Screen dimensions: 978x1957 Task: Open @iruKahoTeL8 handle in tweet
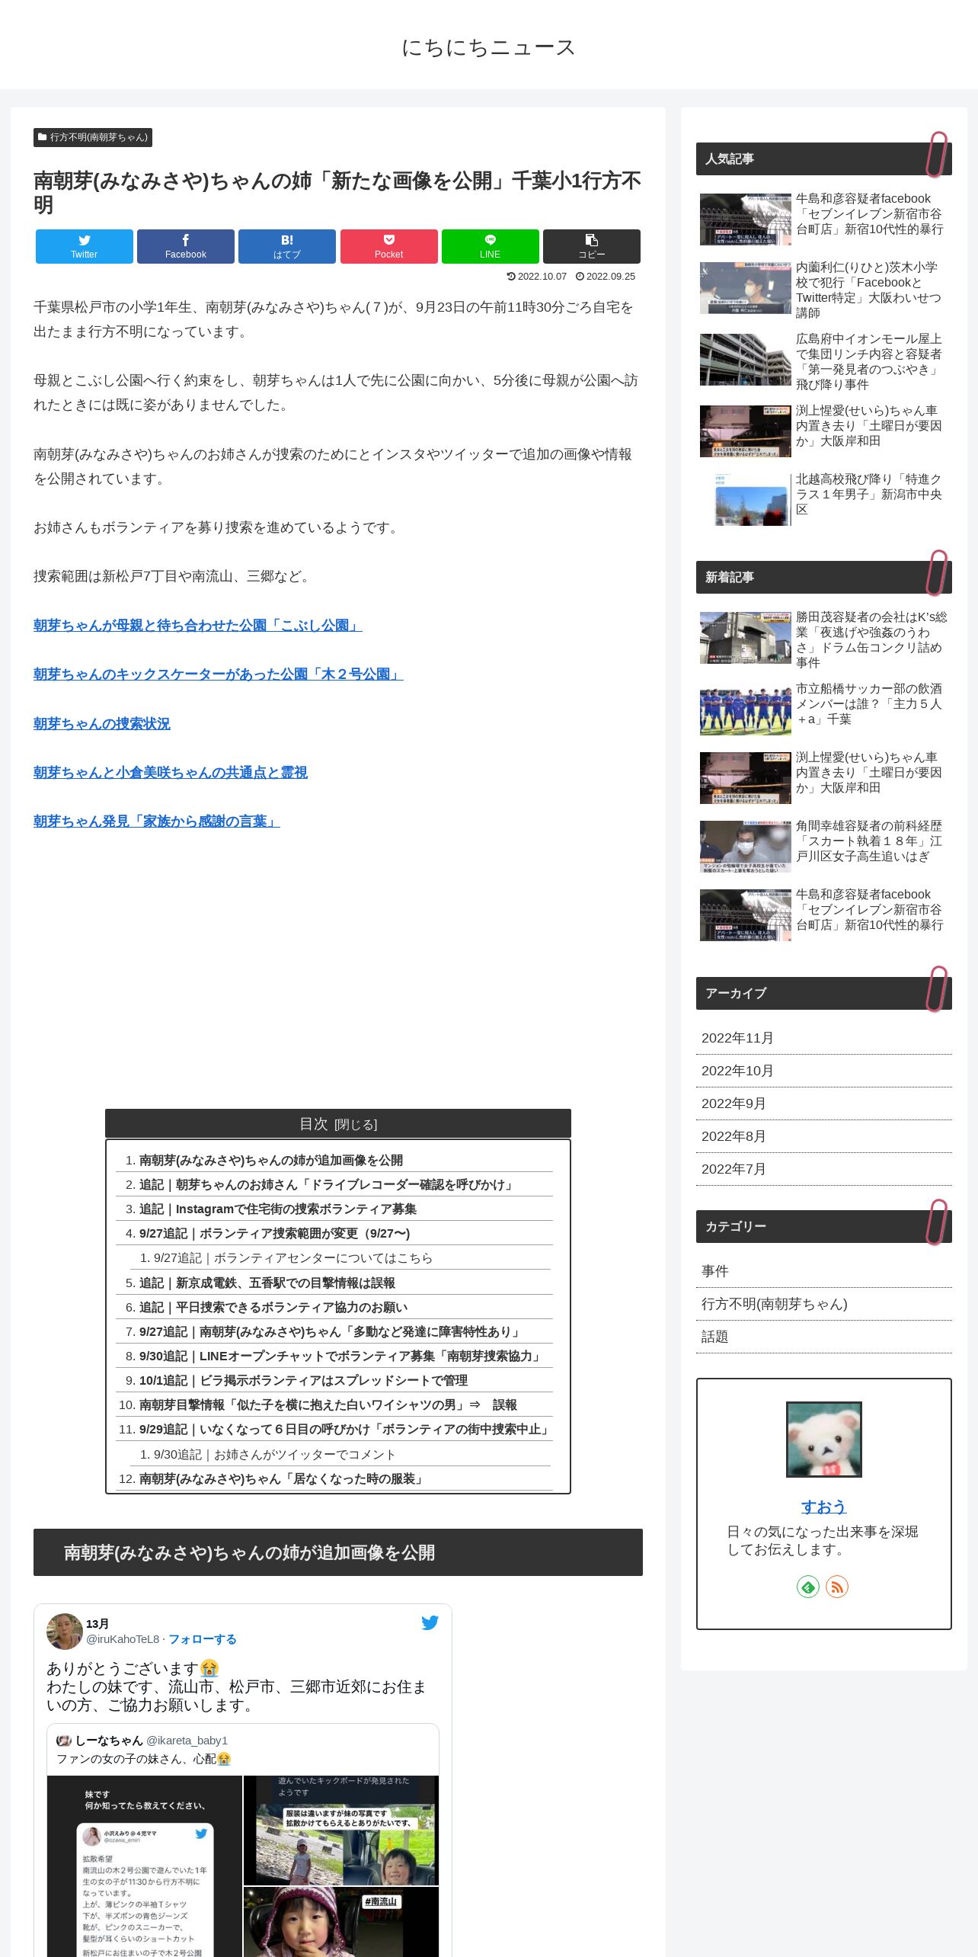tap(123, 1639)
